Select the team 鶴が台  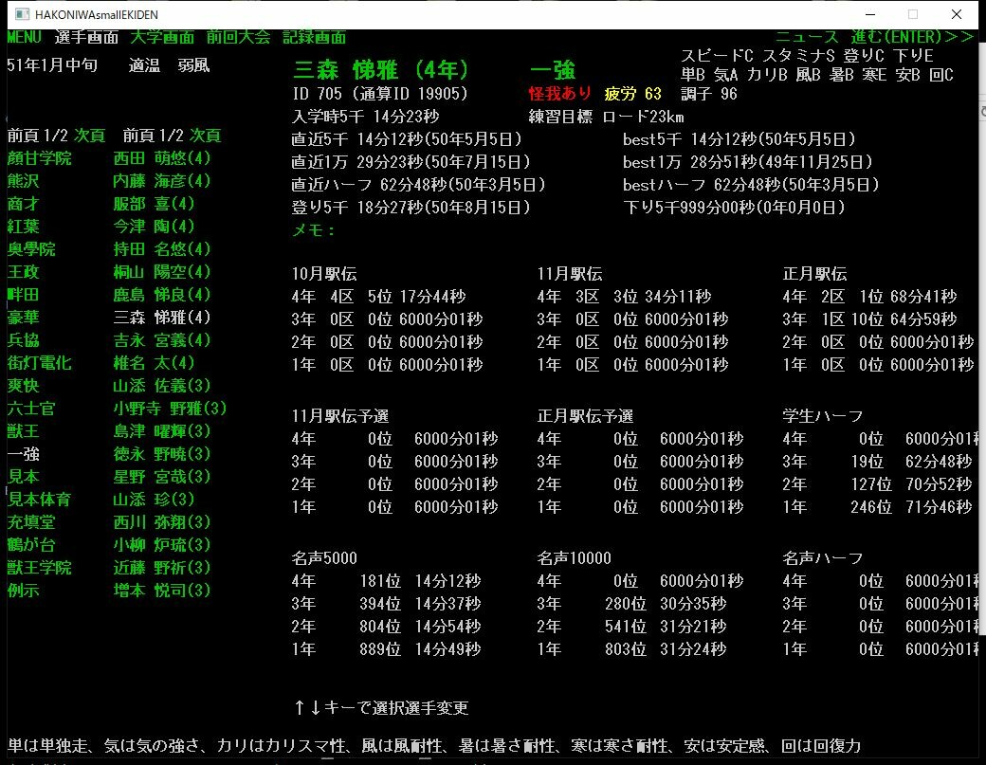coord(31,544)
